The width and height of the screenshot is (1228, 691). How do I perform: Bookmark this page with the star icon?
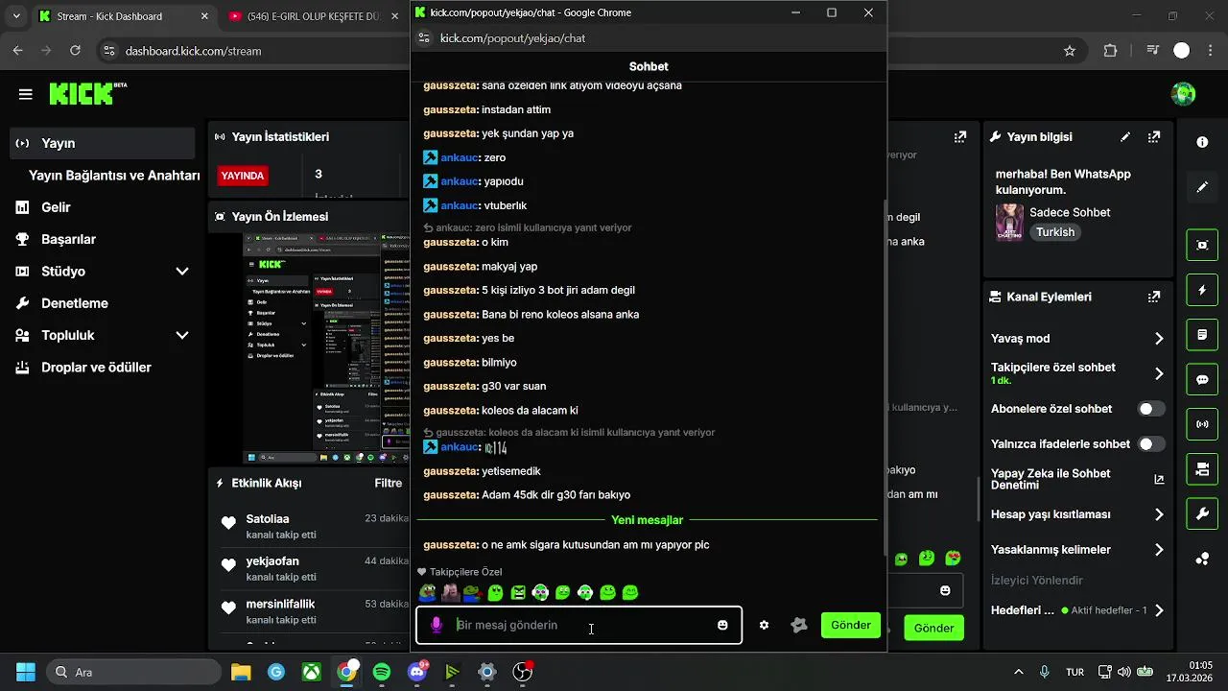pos(1070,51)
